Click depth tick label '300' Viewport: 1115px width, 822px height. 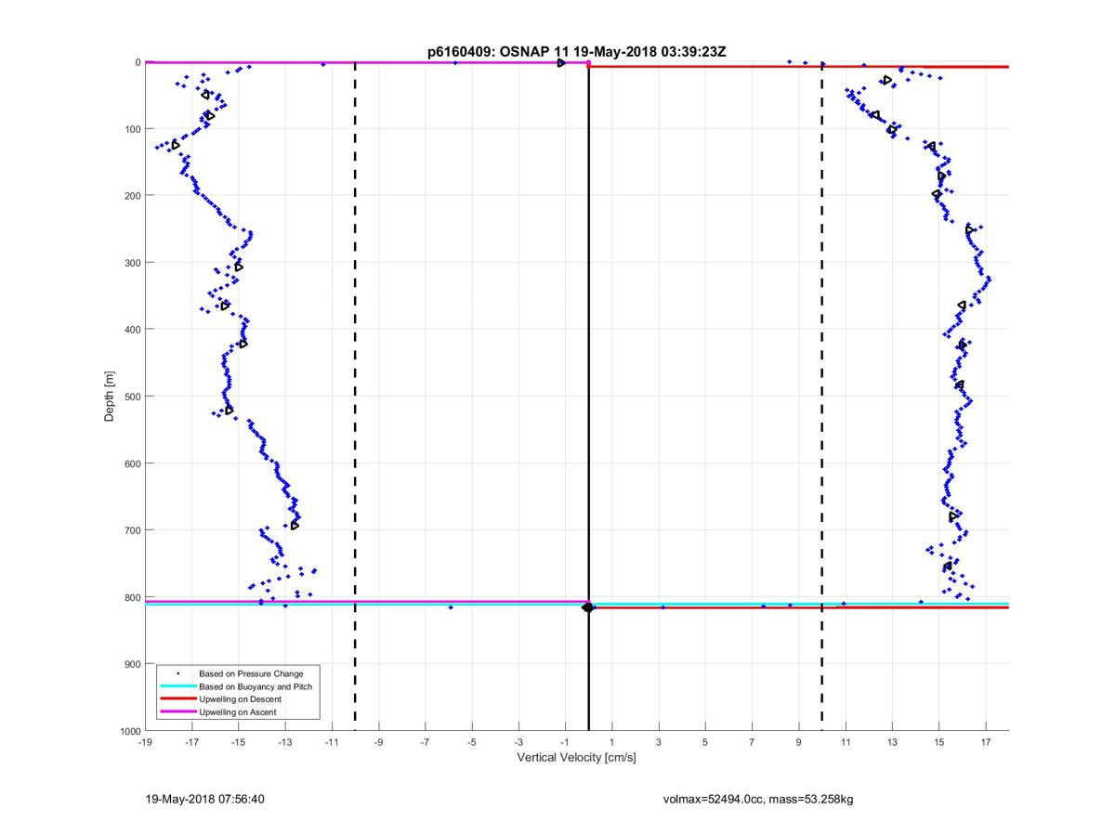tap(131, 263)
